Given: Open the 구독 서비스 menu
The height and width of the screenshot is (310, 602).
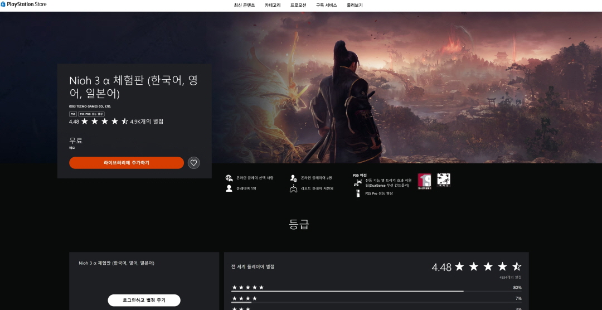Looking at the screenshot, I should [326, 6].
